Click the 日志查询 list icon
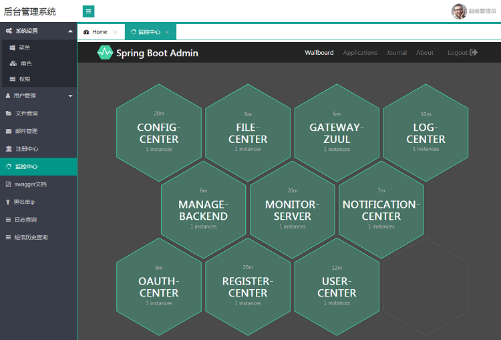The image size is (501, 340). coord(8,220)
